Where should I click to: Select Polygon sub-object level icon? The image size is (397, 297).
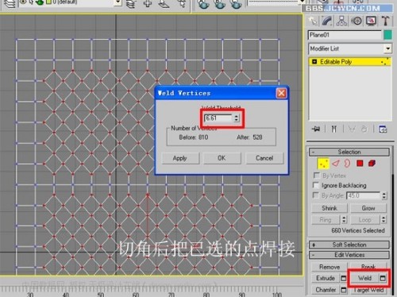tap(360, 164)
